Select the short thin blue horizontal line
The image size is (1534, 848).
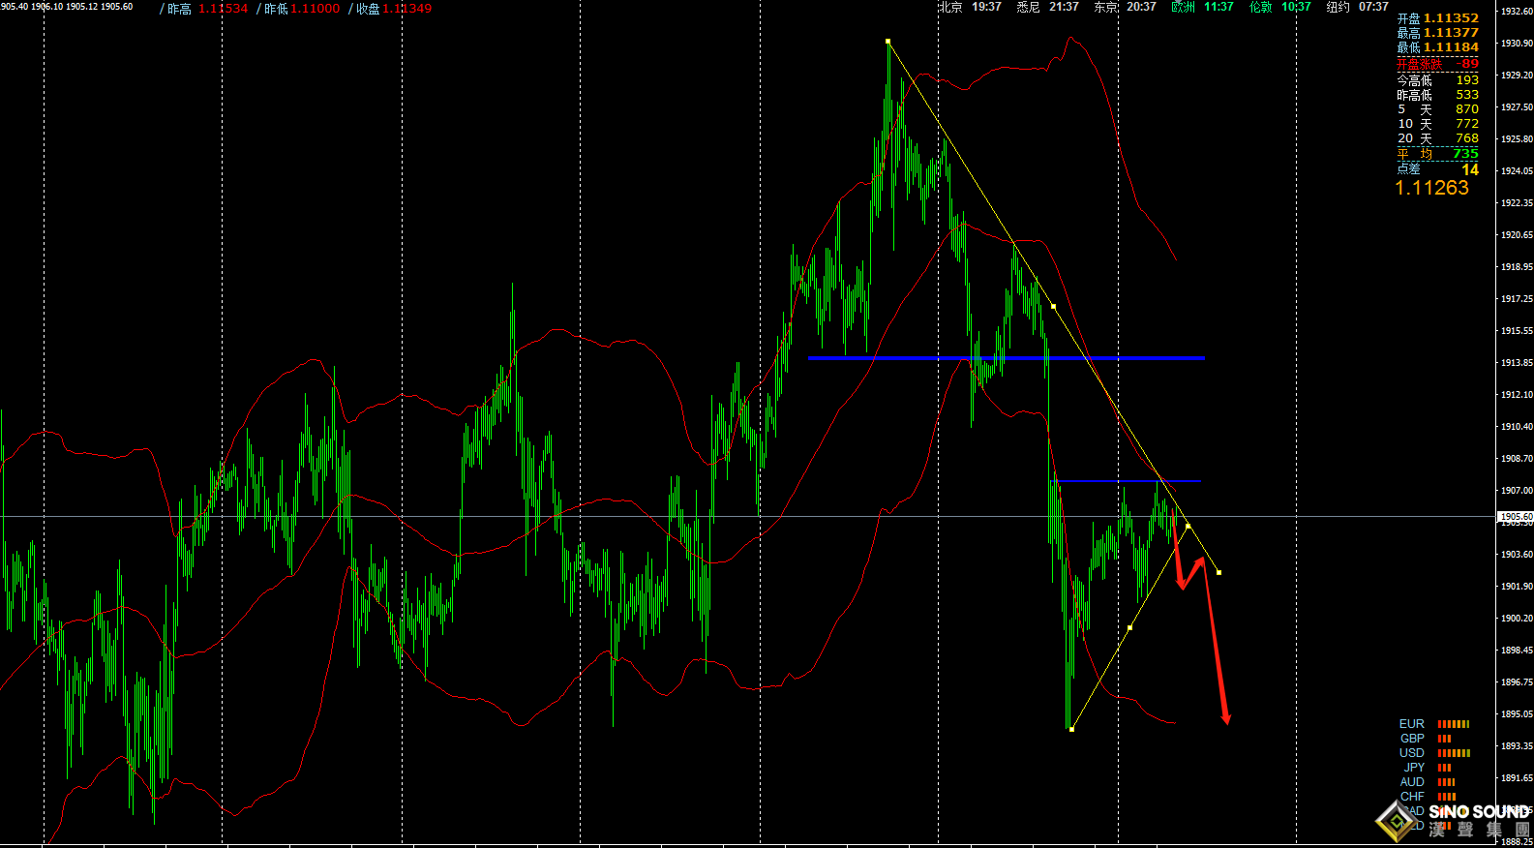point(1128,481)
